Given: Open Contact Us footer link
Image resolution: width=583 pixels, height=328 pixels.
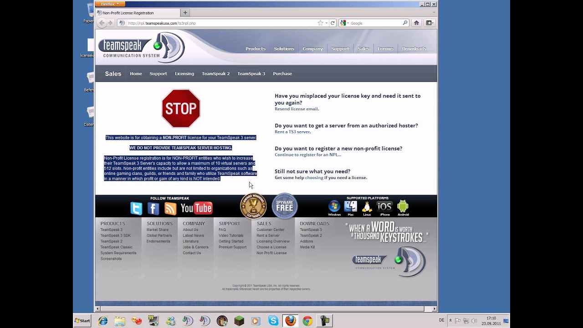Looking at the screenshot, I should pyautogui.click(x=192, y=253).
